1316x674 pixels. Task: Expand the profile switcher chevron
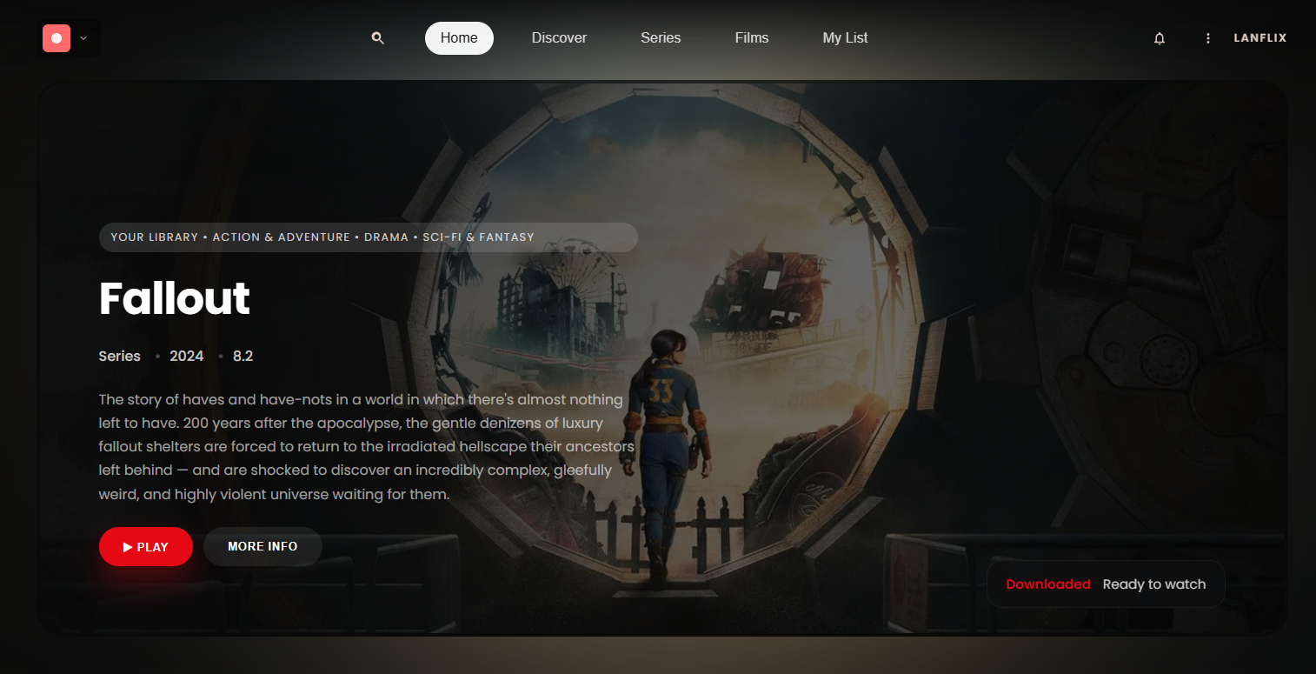83,38
